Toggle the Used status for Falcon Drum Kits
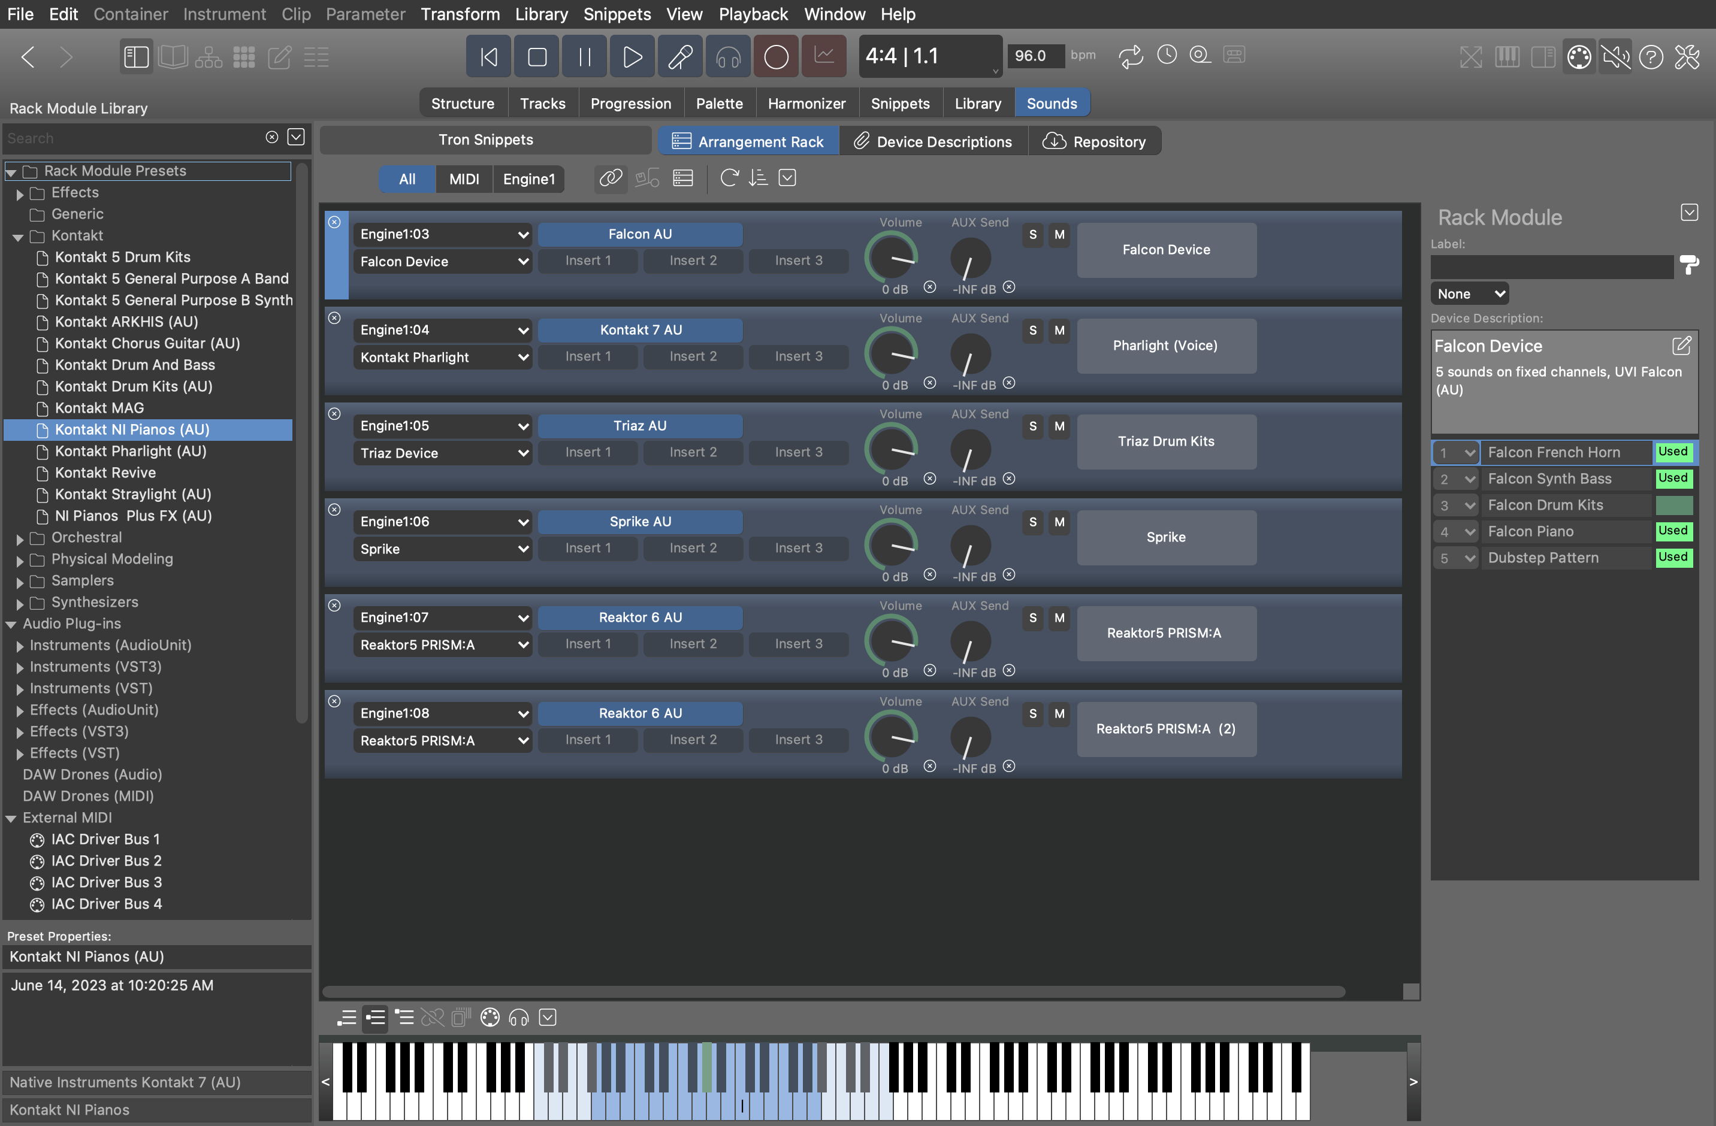Image resolution: width=1716 pixels, height=1126 pixels. pyautogui.click(x=1673, y=505)
